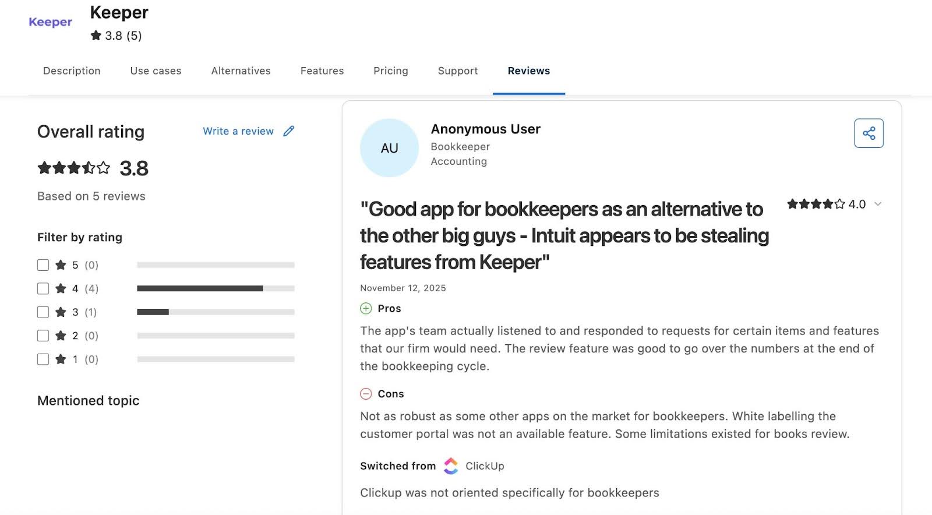Click the large 3.8 overall score

point(134,168)
